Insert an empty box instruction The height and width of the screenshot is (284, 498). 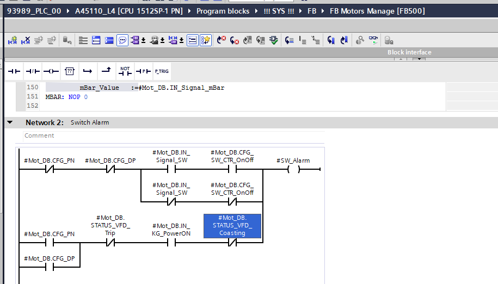(70, 71)
